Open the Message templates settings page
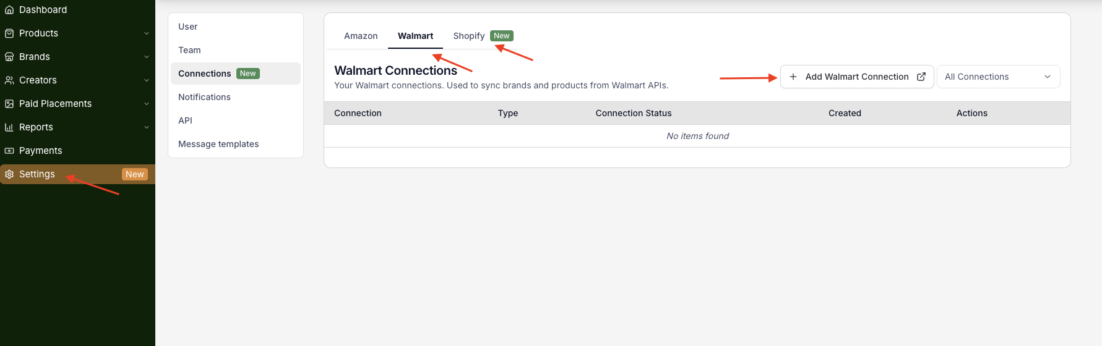1102x346 pixels. (x=218, y=144)
